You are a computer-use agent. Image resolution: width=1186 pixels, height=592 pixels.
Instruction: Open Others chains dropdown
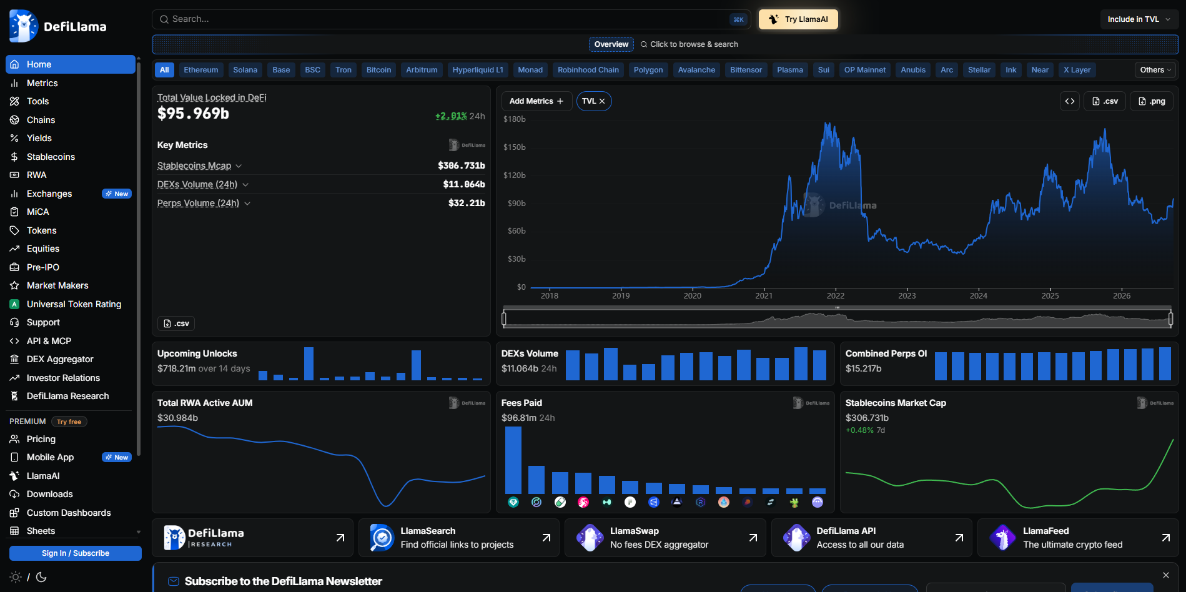[1156, 70]
